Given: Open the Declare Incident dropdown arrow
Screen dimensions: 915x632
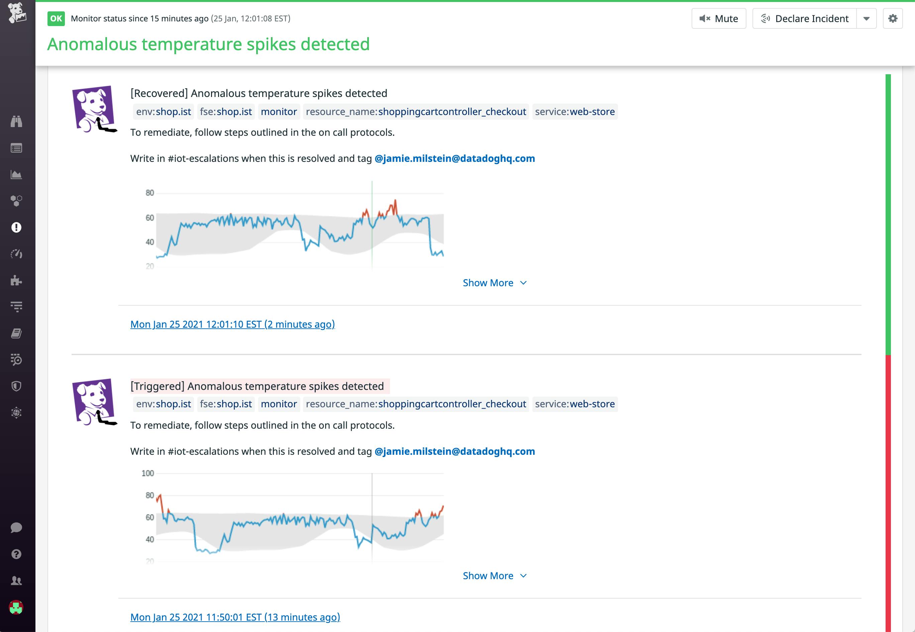Looking at the screenshot, I should [x=866, y=18].
